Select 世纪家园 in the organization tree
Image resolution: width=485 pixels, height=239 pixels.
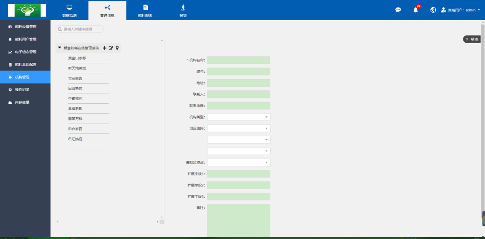(75, 78)
